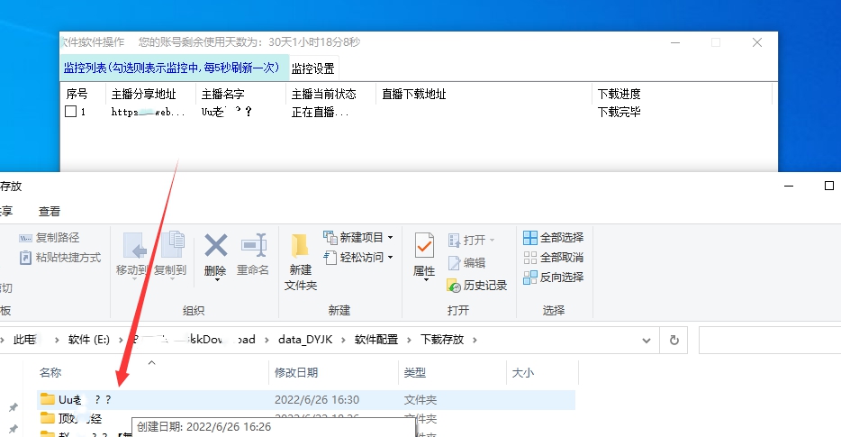Sort files by 类型 column
The width and height of the screenshot is (841, 437).
pos(414,373)
